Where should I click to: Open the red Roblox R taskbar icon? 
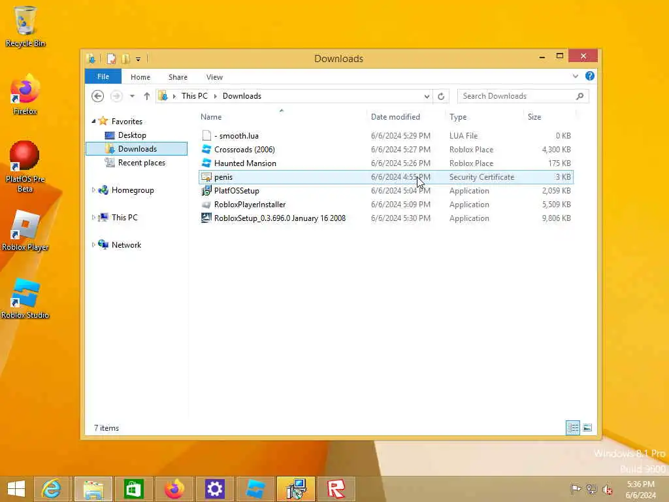click(336, 489)
